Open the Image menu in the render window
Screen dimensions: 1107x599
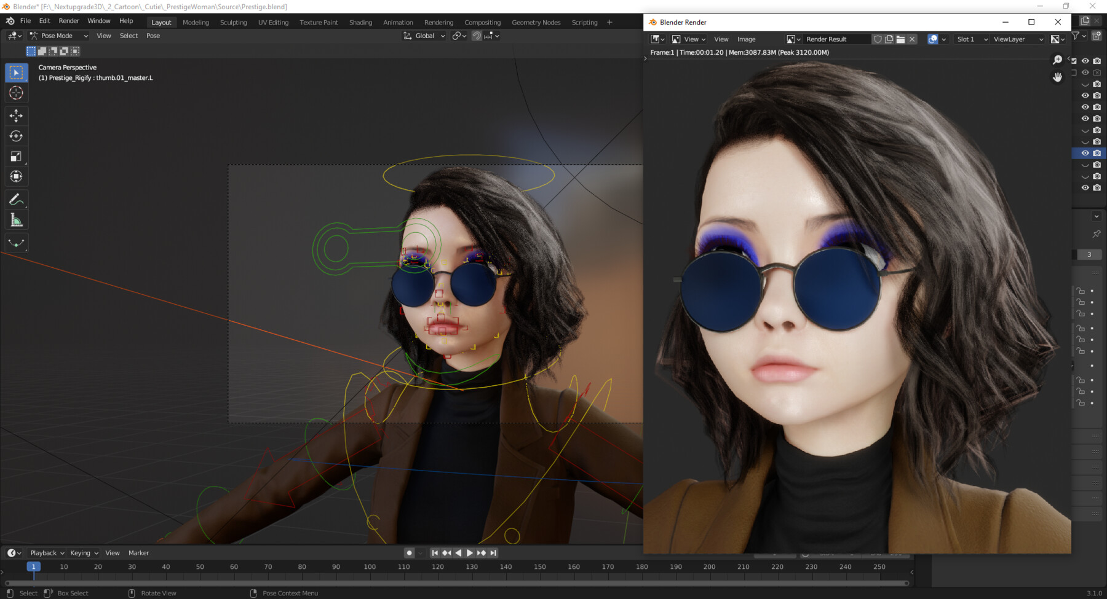745,39
